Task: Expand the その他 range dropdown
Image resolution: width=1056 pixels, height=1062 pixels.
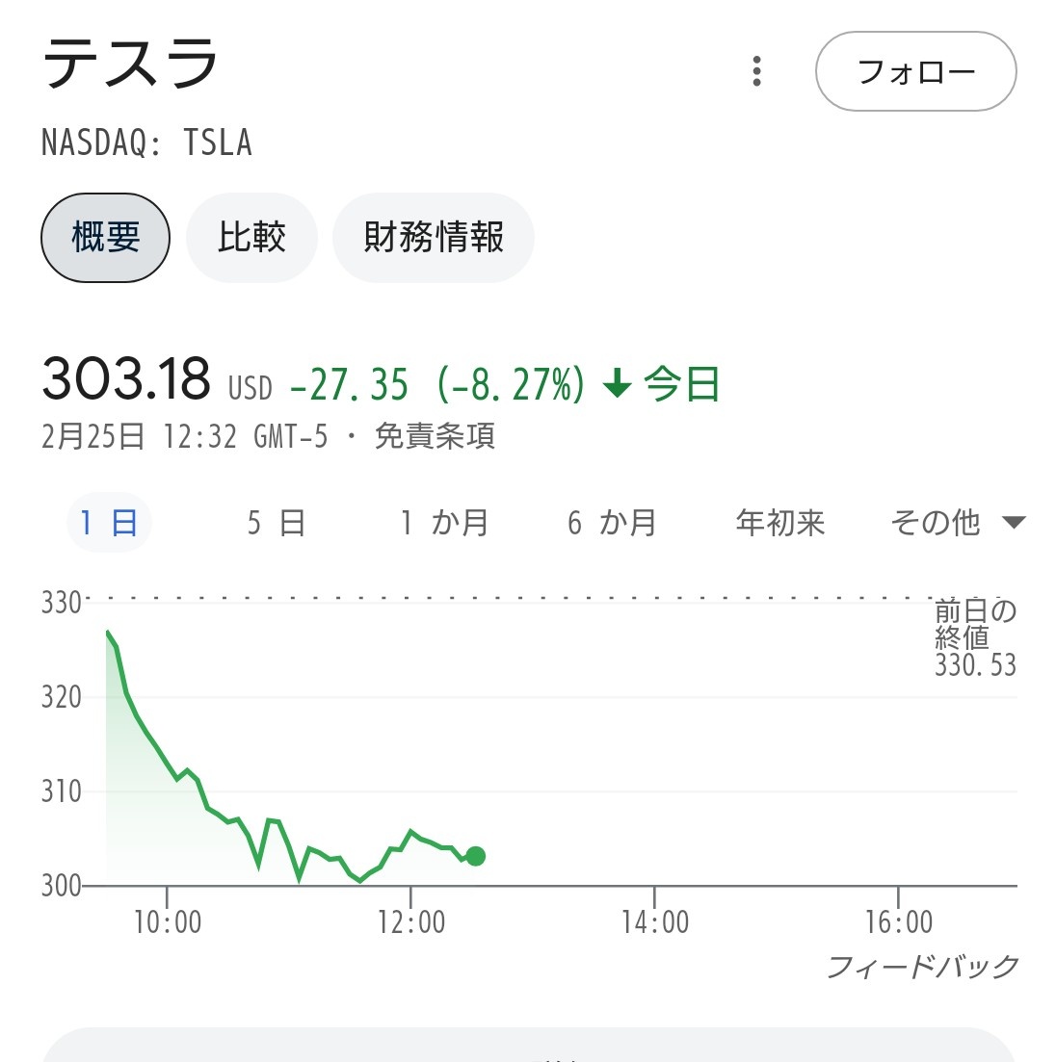Action: tap(957, 523)
